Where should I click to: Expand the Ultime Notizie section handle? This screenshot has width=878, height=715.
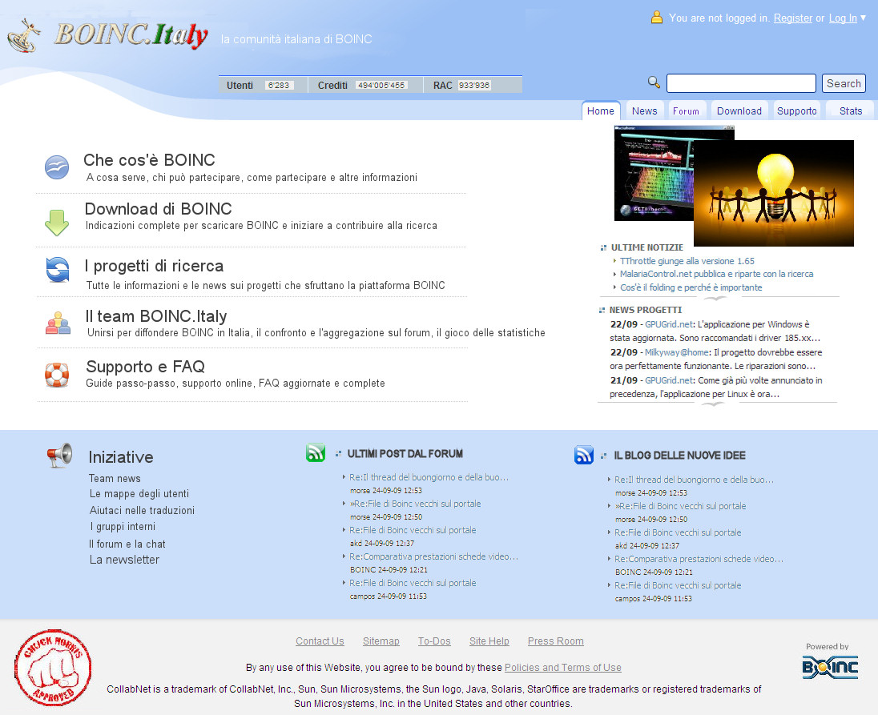point(715,299)
